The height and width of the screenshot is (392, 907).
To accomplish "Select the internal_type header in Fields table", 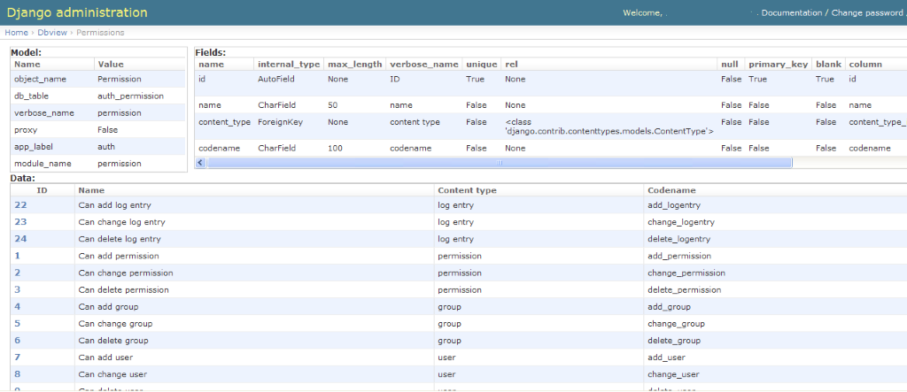I will [x=288, y=65].
